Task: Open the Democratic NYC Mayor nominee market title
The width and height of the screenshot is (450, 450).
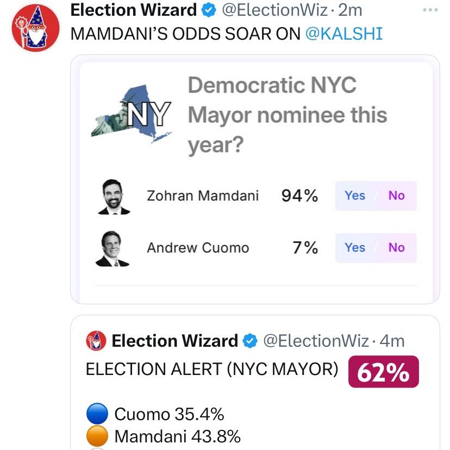Action: point(287,115)
